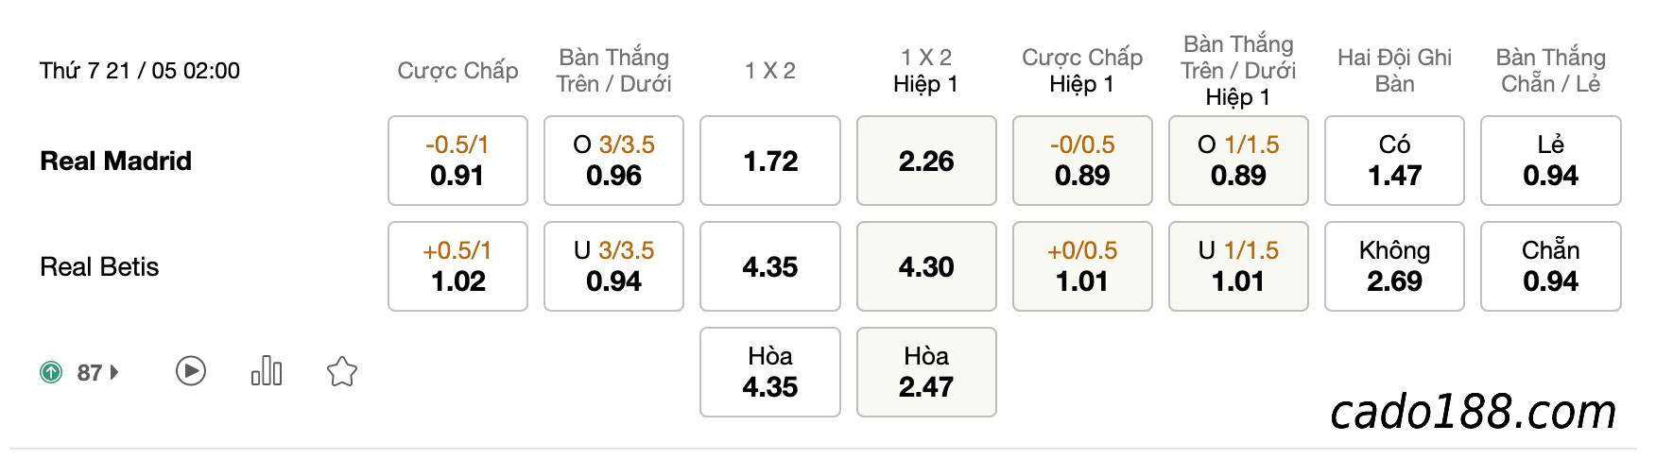
Task: Select Real Betis handicap +0.5/1 odds 1.02
Action: pyautogui.click(x=457, y=266)
